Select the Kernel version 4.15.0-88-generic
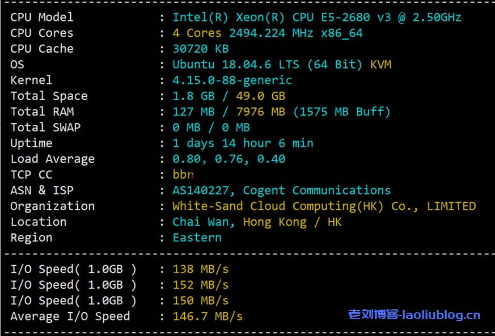 (x=232, y=80)
